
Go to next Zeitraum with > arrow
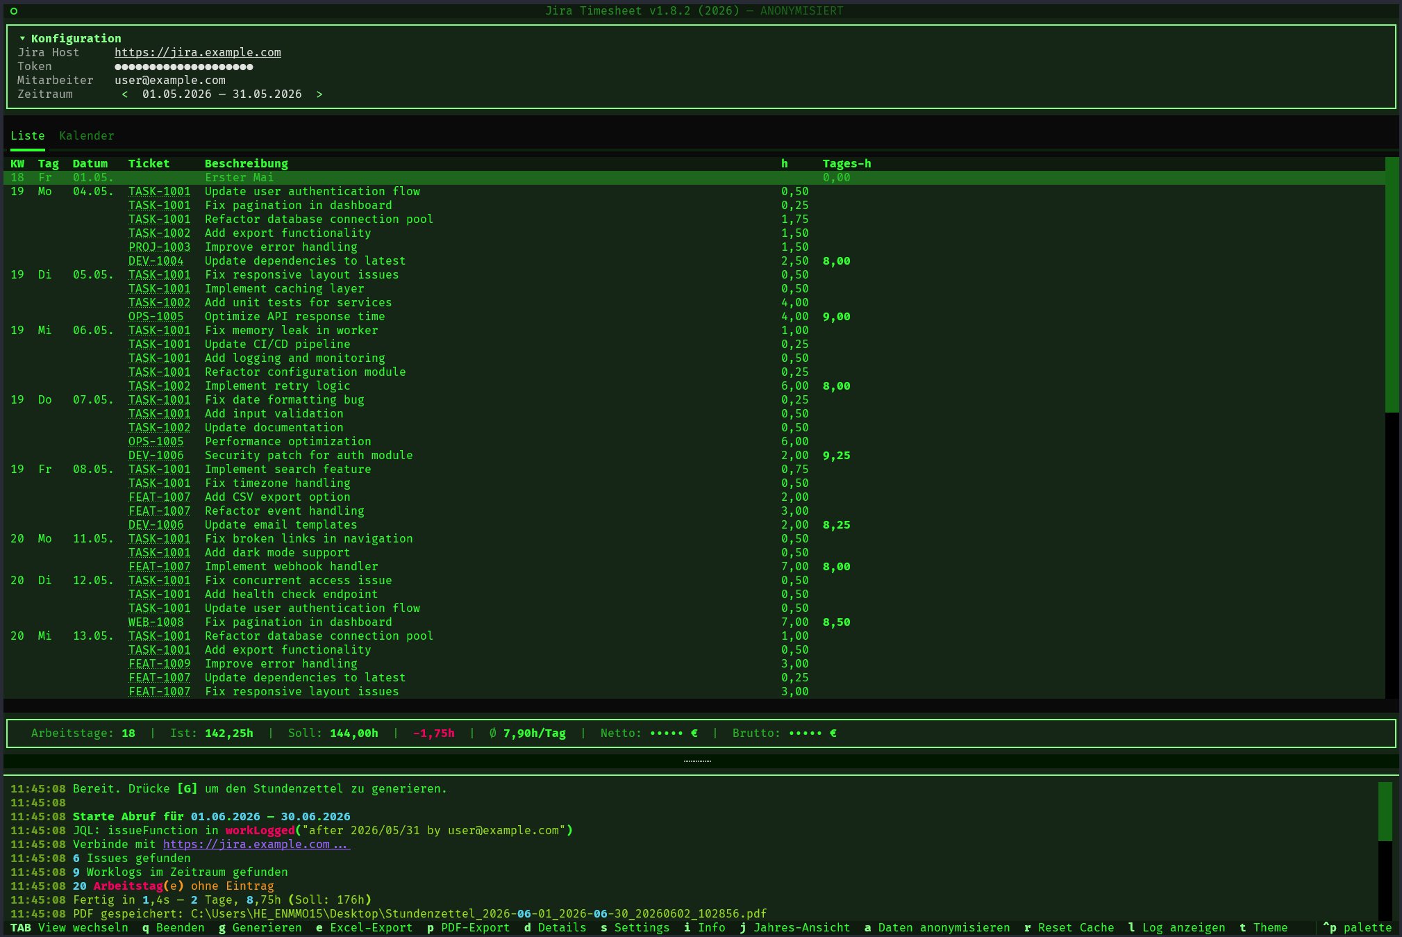click(x=319, y=94)
